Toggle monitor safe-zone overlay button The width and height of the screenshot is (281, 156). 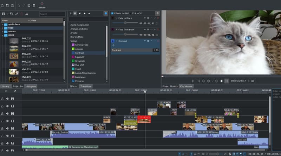[227, 81]
